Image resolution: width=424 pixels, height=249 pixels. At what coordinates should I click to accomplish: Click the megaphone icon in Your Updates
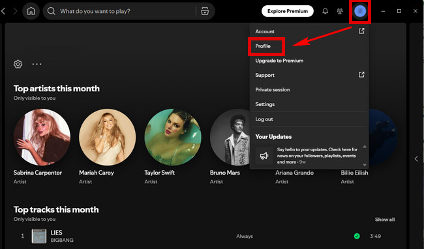(264, 156)
